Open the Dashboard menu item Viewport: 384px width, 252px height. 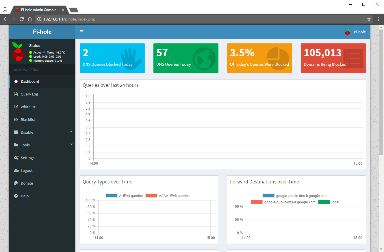(x=42, y=81)
